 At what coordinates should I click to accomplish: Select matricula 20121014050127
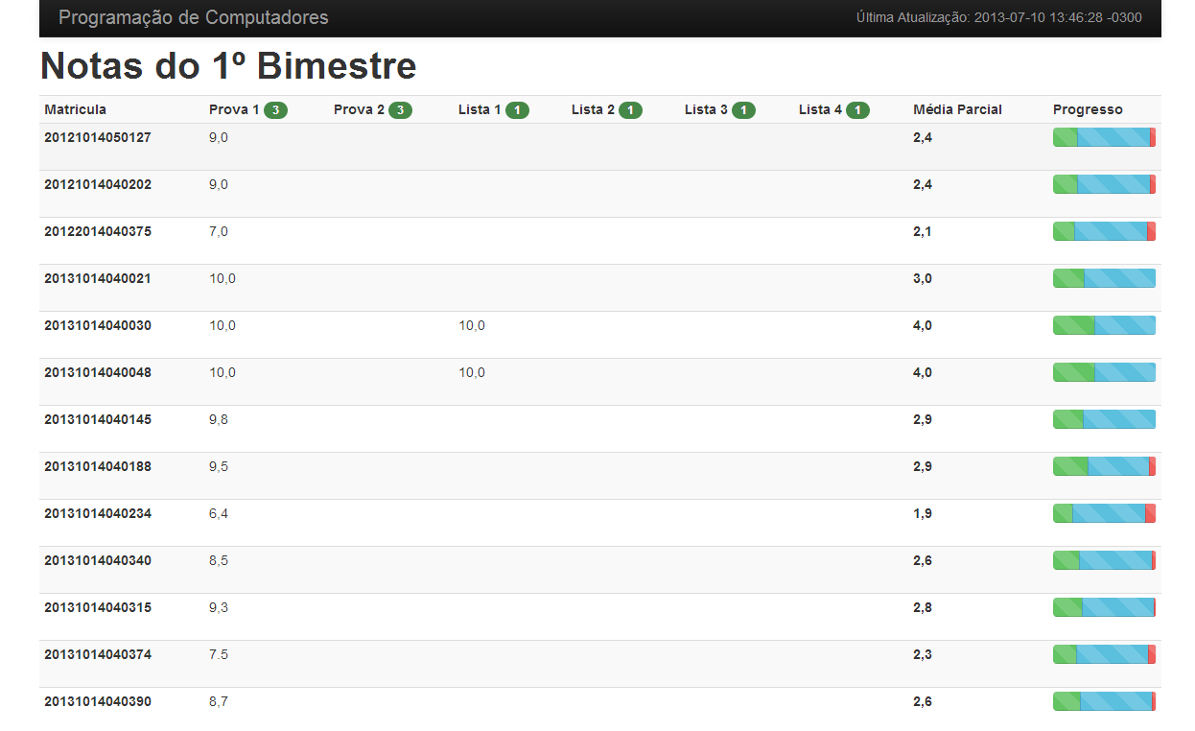click(x=98, y=137)
